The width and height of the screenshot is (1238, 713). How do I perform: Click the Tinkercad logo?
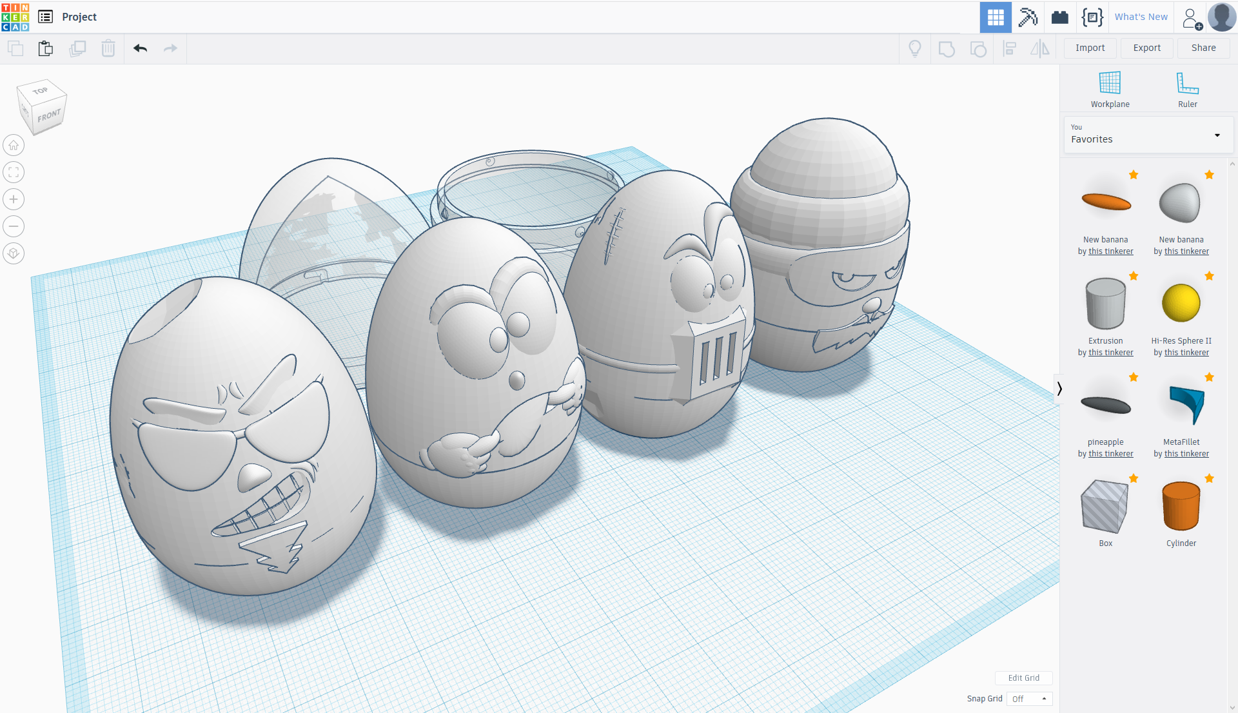click(15, 17)
